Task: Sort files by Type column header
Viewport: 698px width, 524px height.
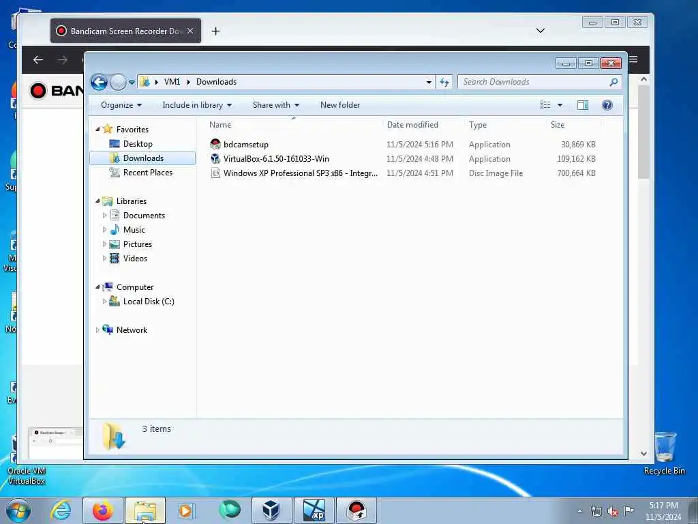Action: (505, 125)
